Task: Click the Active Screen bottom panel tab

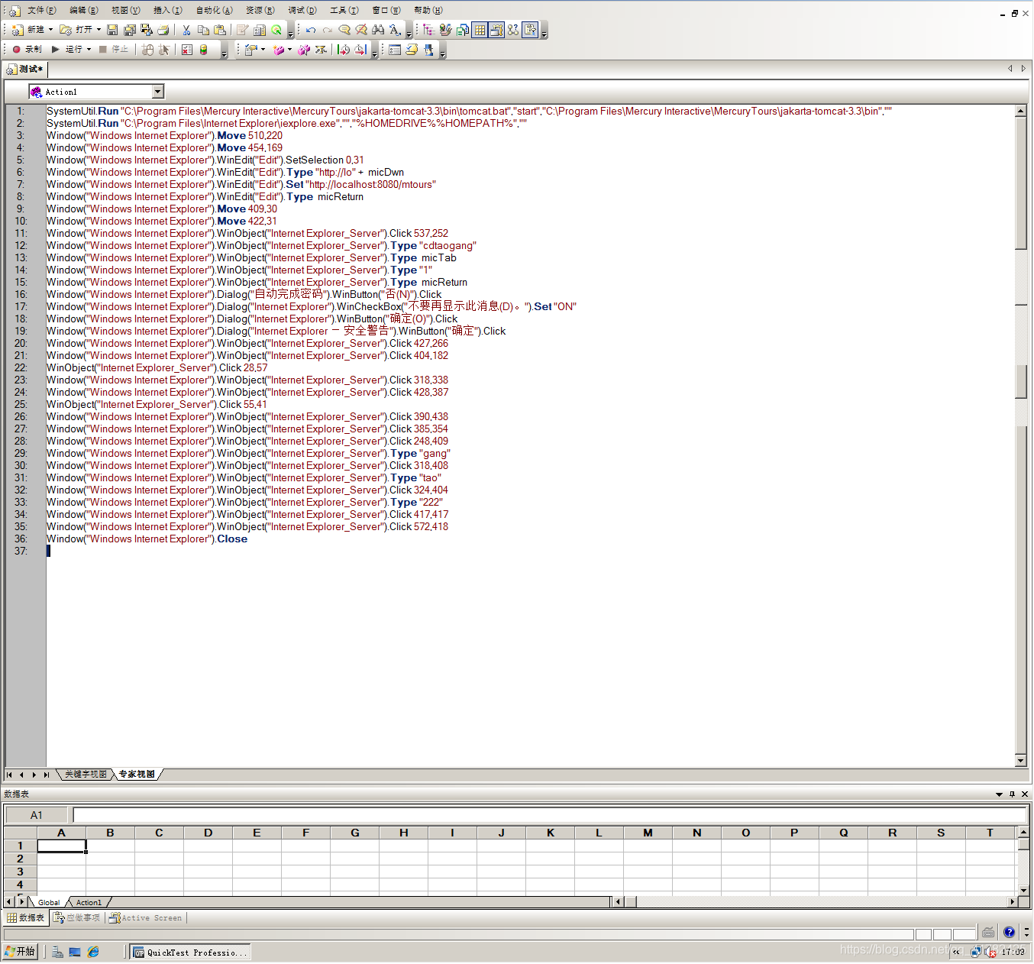Action: point(146,918)
